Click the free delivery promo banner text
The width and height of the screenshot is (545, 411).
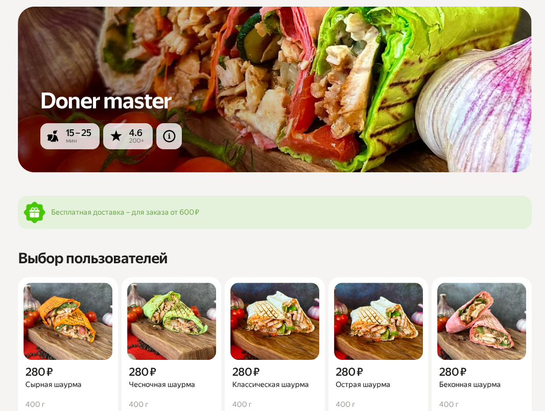[x=125, y=212]
